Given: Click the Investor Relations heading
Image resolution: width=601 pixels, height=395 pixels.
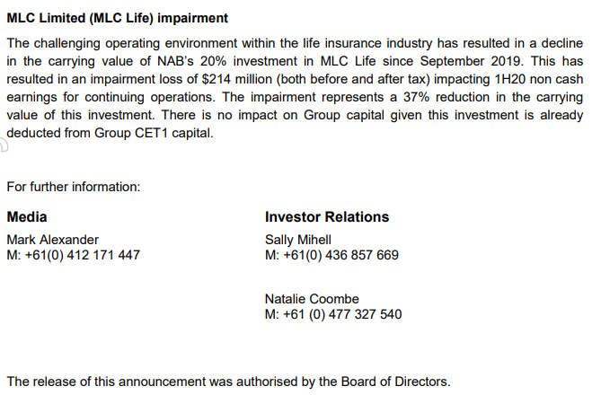Looking at the screenshot, I should [327, 217].
